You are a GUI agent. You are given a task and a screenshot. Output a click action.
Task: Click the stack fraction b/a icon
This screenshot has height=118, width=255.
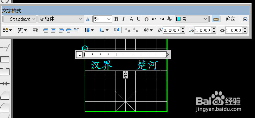169,19
